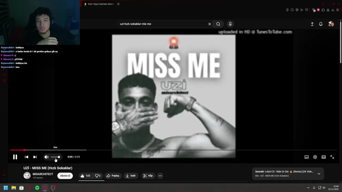Screen dimensions: 342x192
Task: Mute the player's speaker icon
Action: point(46,157)
